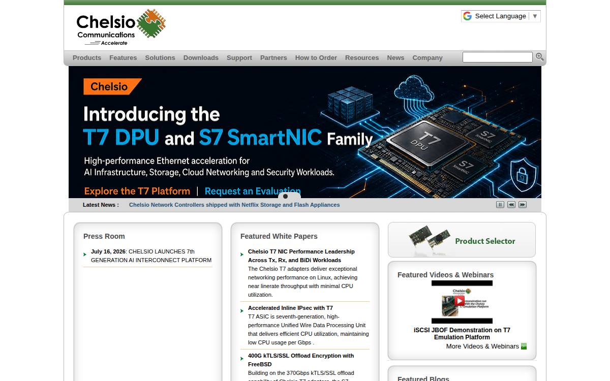Image resolution: width=610 pixels, height=381 pixels.
Task: Open Netflix Storage latest news headline
Action: pyautogui.click(x=234, y=205)
